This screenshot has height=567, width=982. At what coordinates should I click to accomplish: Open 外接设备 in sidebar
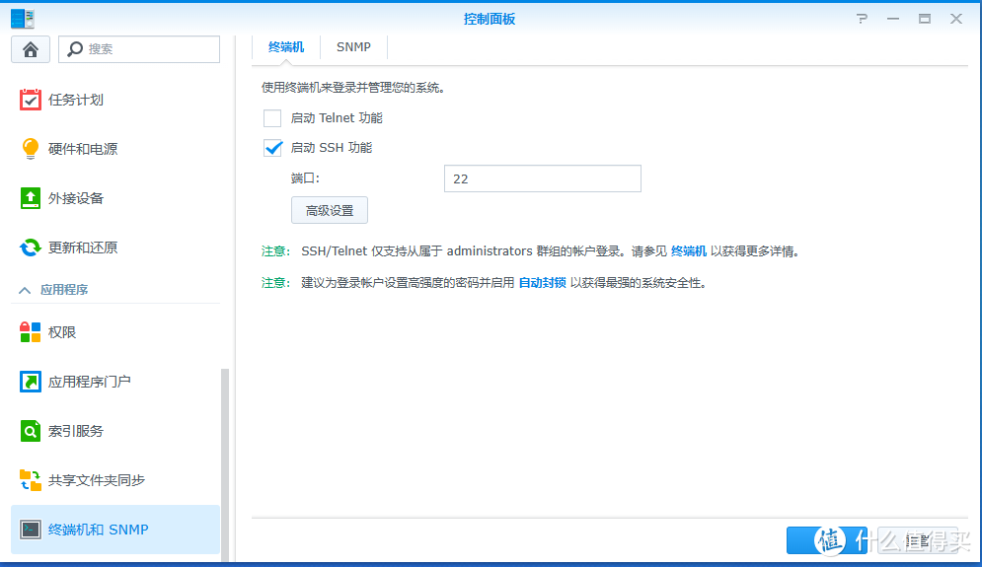point(115,198)
